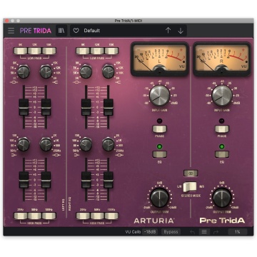Open the VU Calib -18dB value menu
Image resolution: width=257 pixels, height=257 pixels.
point(150,232)
